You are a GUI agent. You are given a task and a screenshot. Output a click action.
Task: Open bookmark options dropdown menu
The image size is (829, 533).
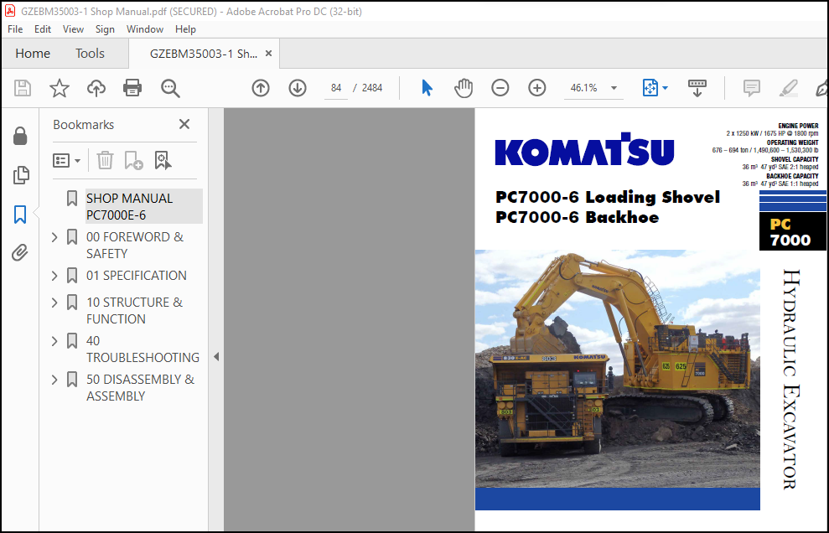pyautogui.click(x=66, y=160)
